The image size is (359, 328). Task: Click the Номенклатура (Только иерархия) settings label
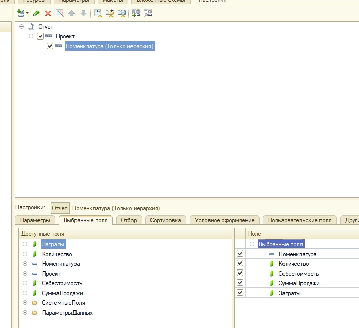[116, 208]
